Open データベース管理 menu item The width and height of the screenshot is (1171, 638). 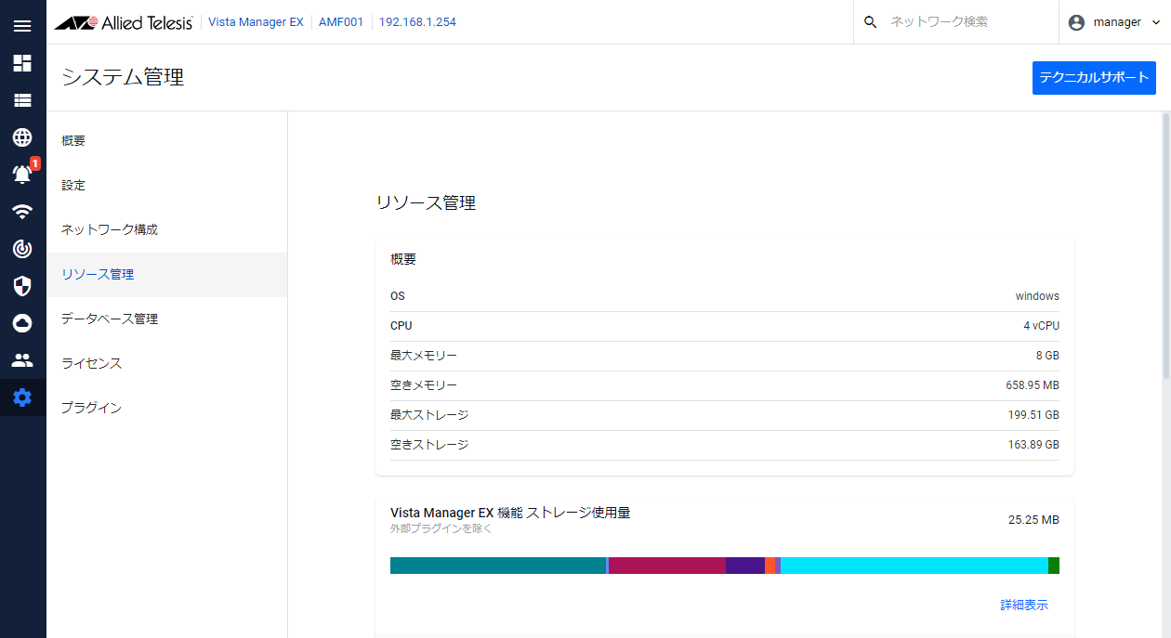pos(110,319)
